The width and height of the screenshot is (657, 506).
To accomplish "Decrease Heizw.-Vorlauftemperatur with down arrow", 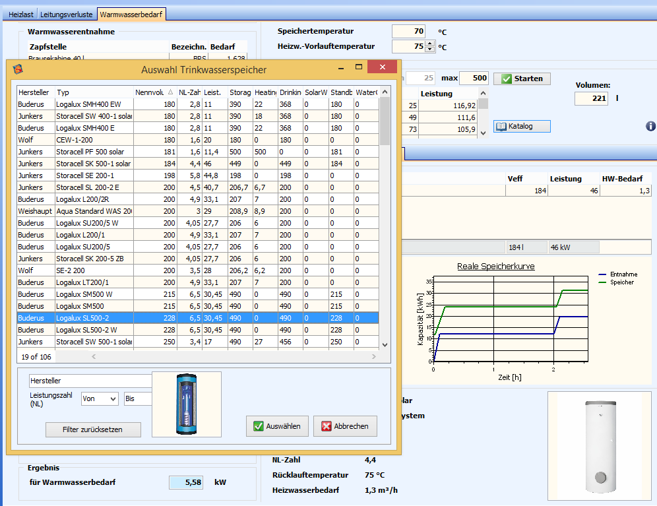I will [x=430, y=49].
